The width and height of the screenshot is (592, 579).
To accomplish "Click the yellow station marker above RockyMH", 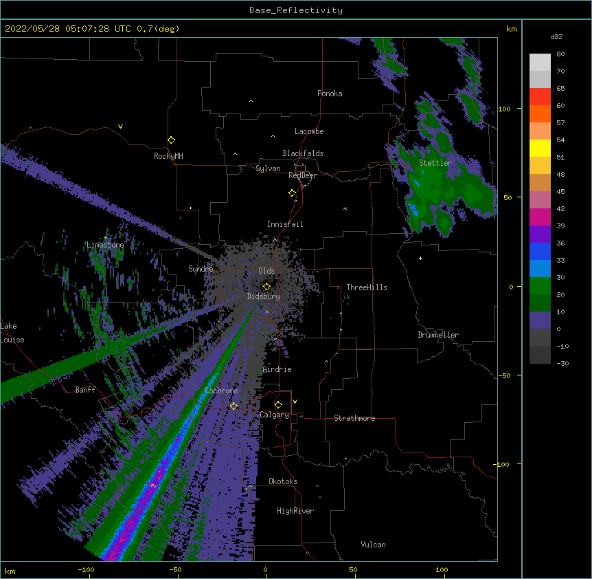I will (x=171, y=140).
